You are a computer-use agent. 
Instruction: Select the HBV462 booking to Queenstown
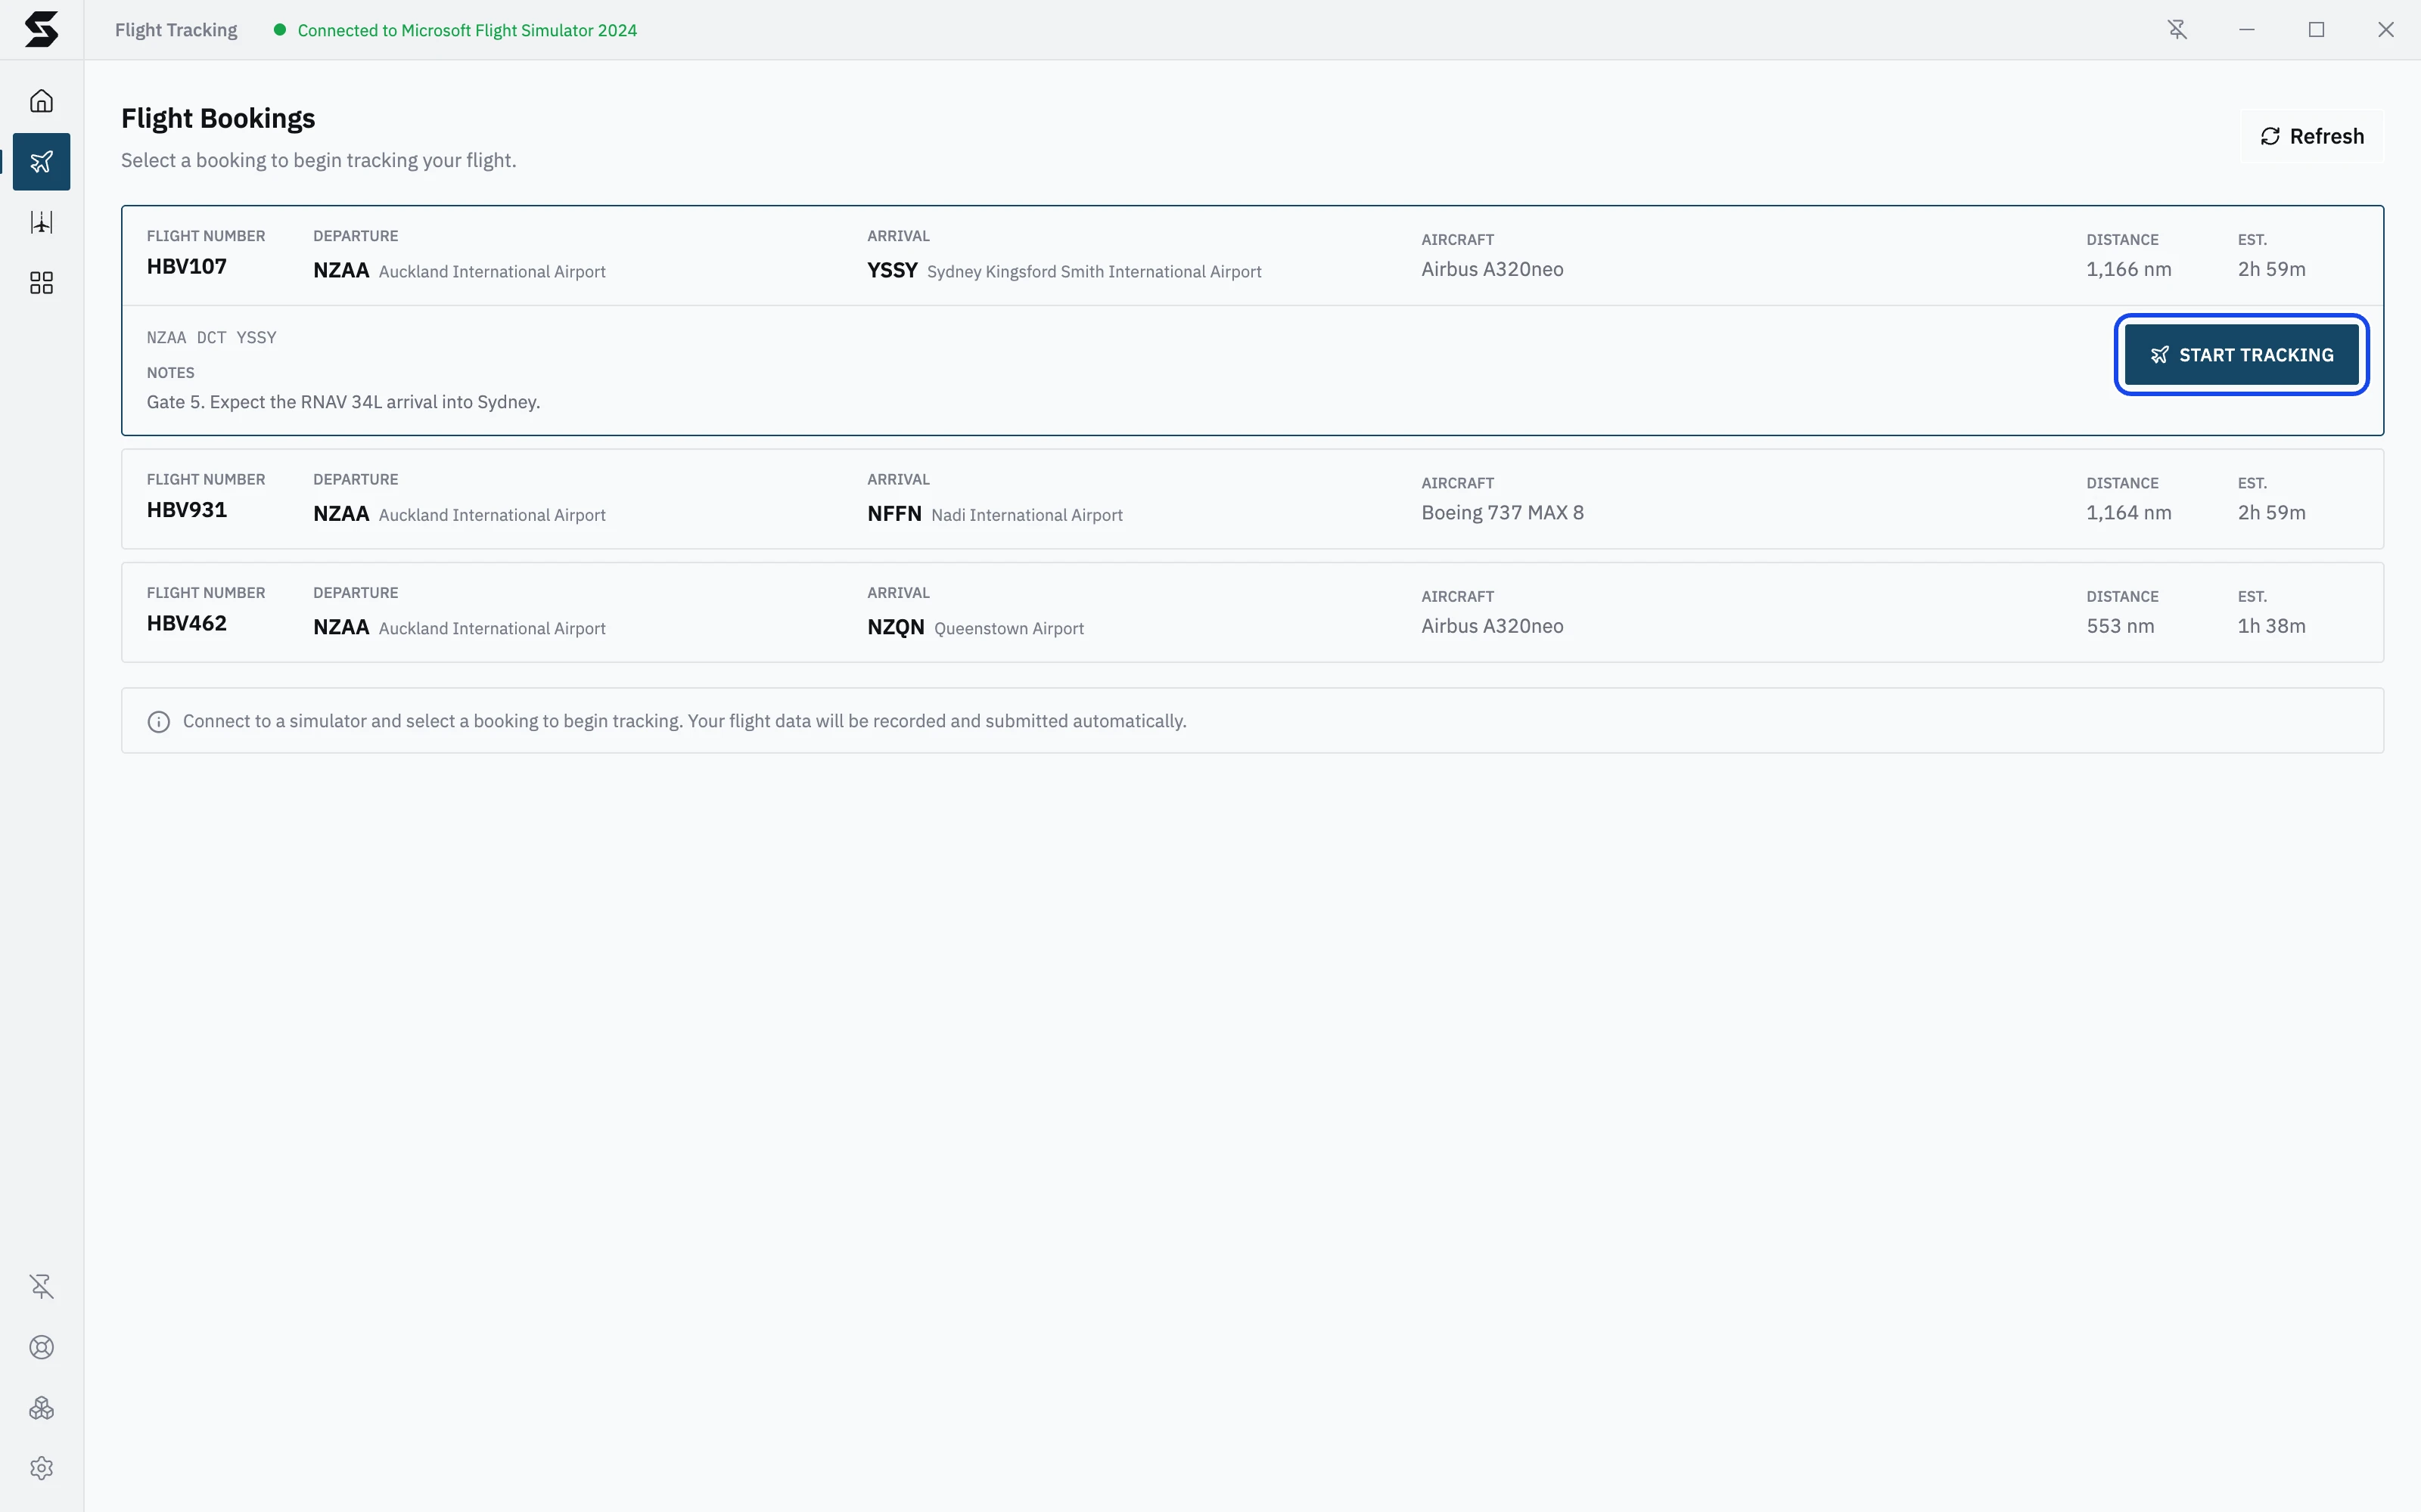[x=1253, y=612]
